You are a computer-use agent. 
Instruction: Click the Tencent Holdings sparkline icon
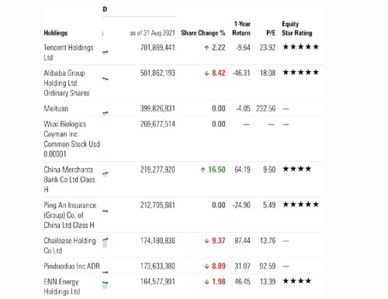105,53
